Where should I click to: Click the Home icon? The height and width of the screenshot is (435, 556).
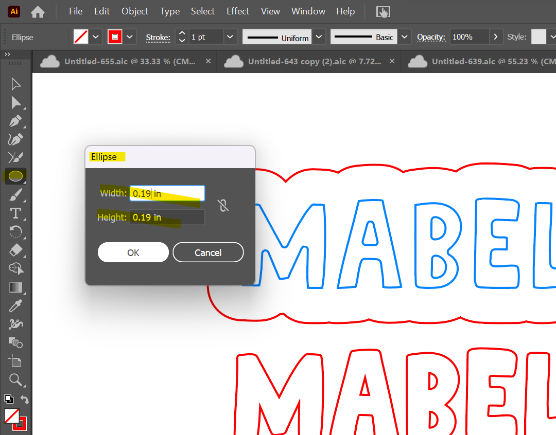click(x=38, y=11)
